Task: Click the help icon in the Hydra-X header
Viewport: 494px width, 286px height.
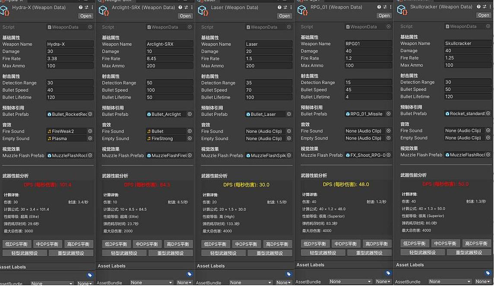Action: 81,7
